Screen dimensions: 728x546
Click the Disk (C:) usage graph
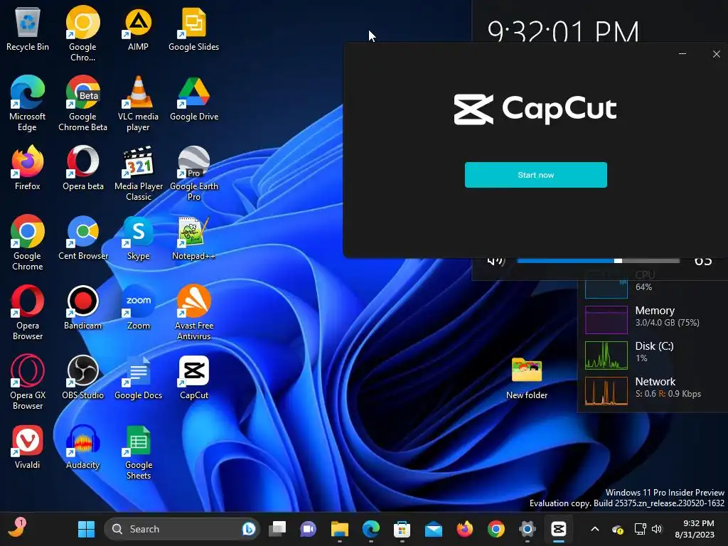pyautogui.click(x=606, y=355)
